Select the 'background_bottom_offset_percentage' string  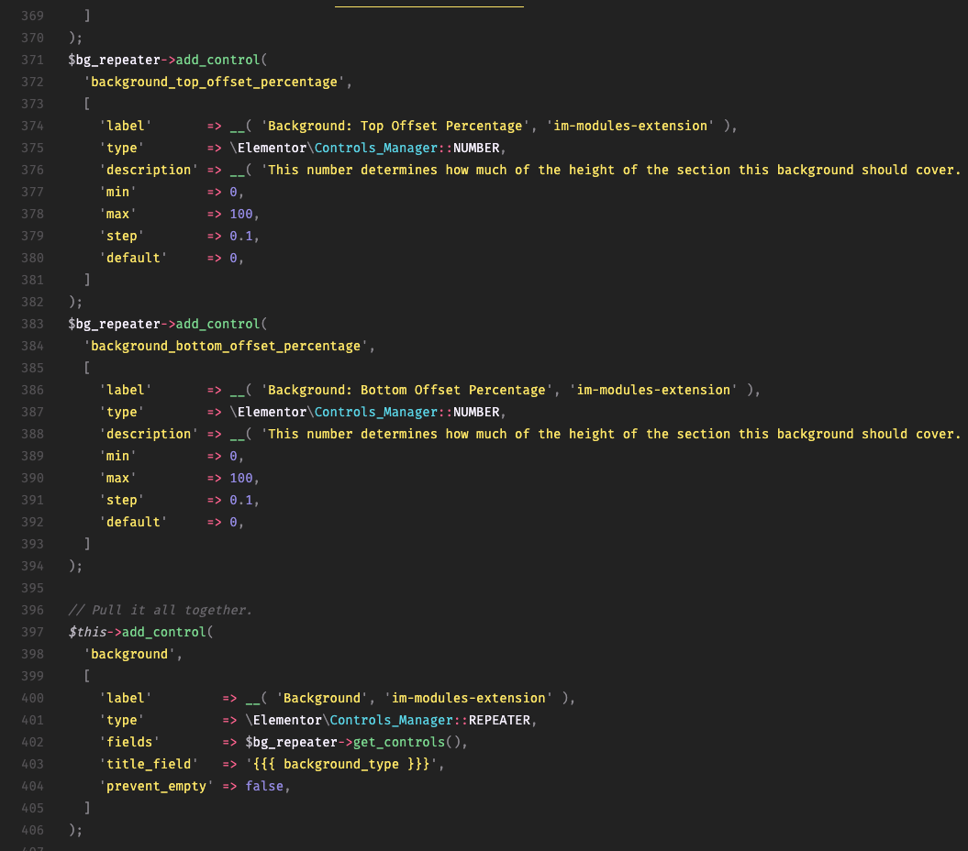[x=226, y=347]
